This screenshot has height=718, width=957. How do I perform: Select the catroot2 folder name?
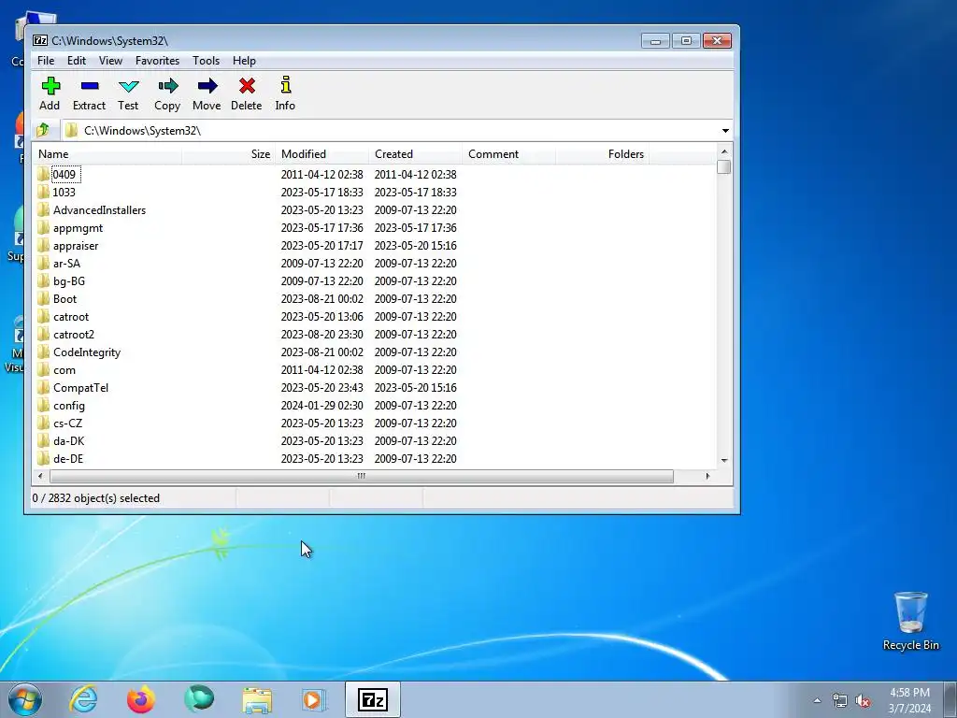74,335
